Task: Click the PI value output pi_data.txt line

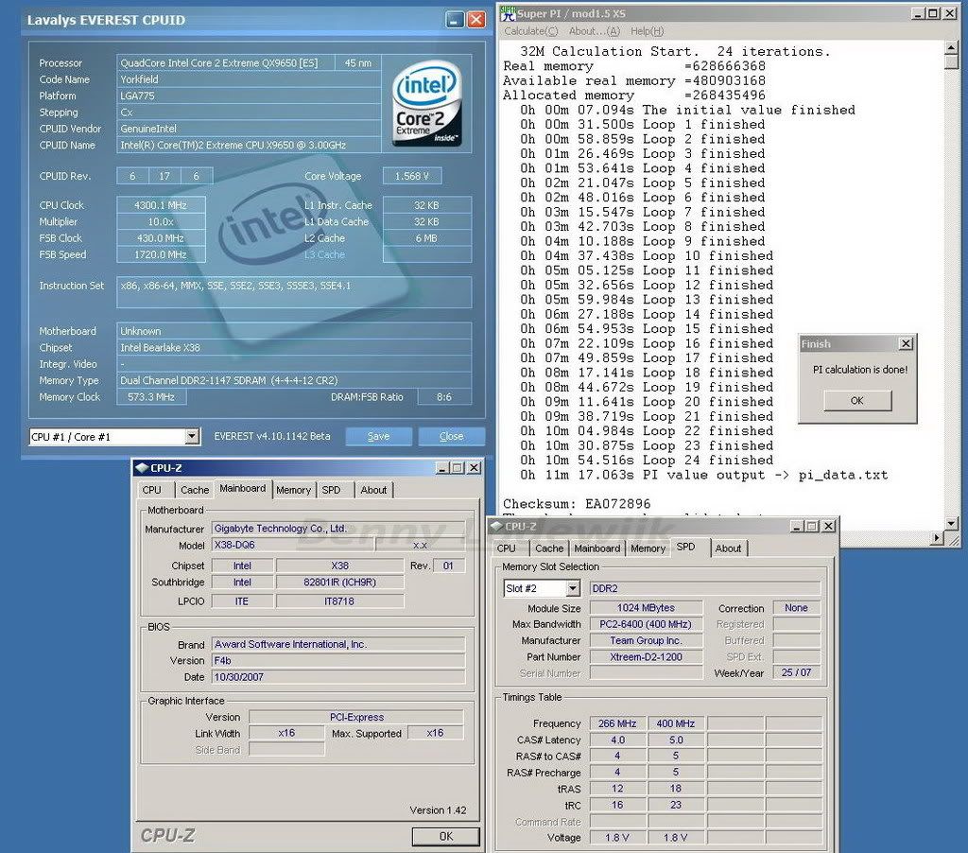Action: 703,475
